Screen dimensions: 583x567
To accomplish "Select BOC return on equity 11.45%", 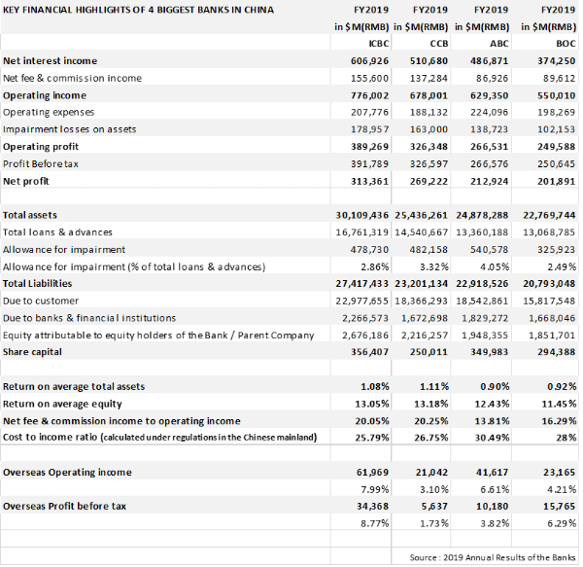I will pos(559,404).
